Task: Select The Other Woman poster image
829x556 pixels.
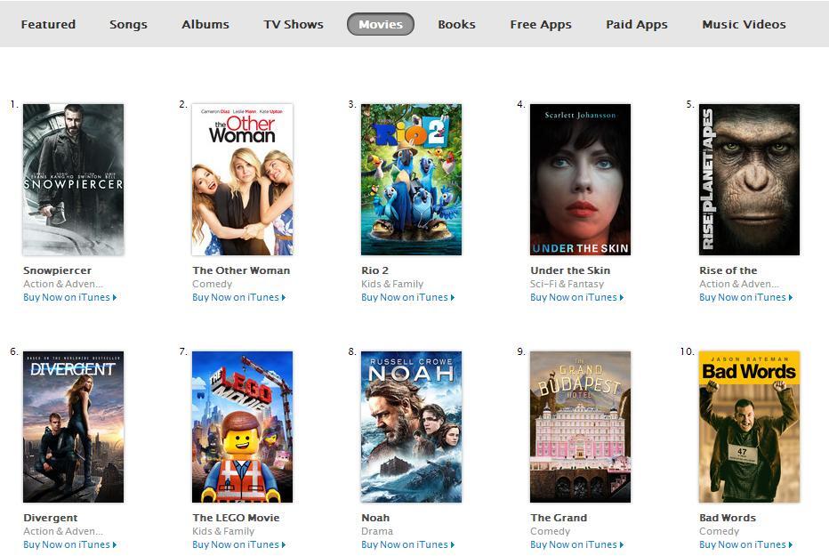Action: pos(242,180)
